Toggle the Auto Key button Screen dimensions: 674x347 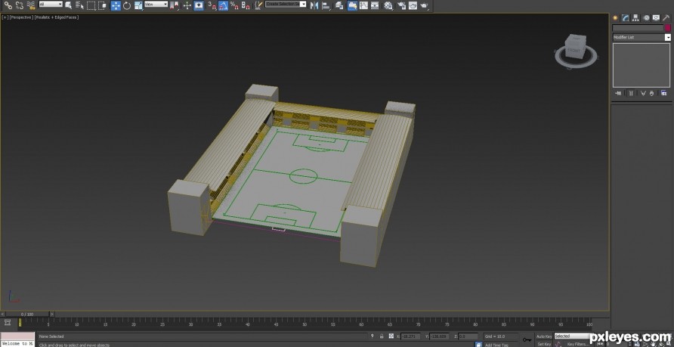[544, 336]
